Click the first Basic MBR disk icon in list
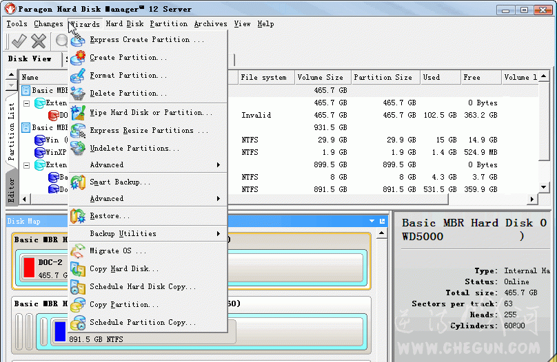This screenshot has height=362, width=557. (26, 90)
